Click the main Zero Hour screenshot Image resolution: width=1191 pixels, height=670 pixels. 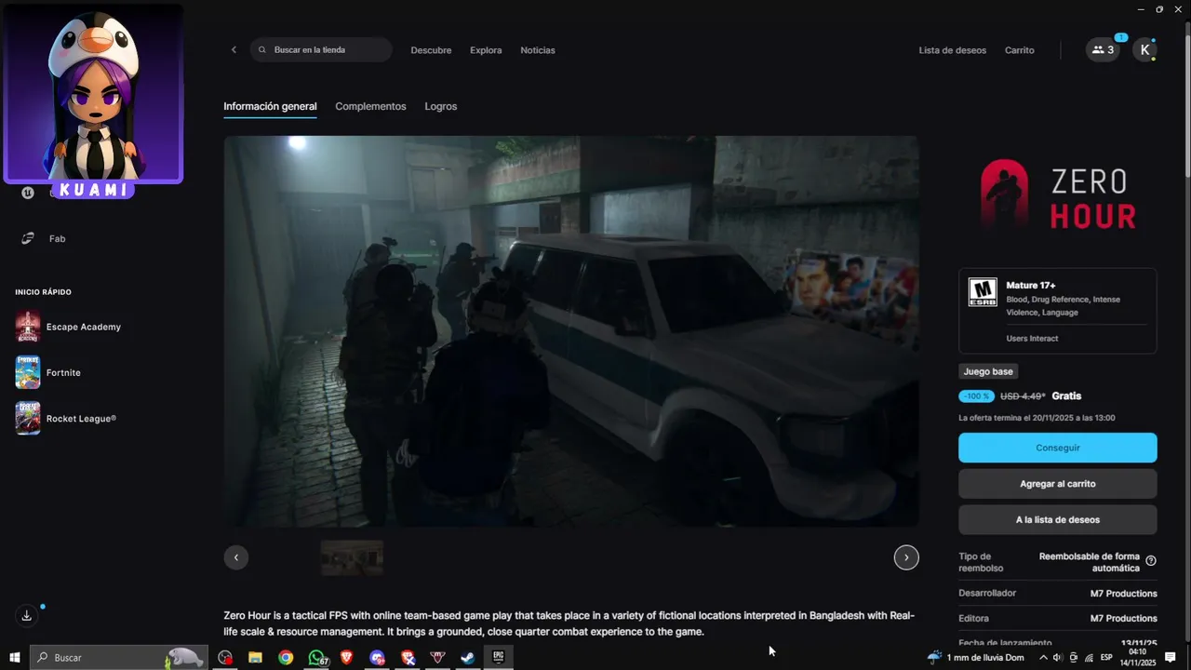pyautogui.click(x=571, y=331)
